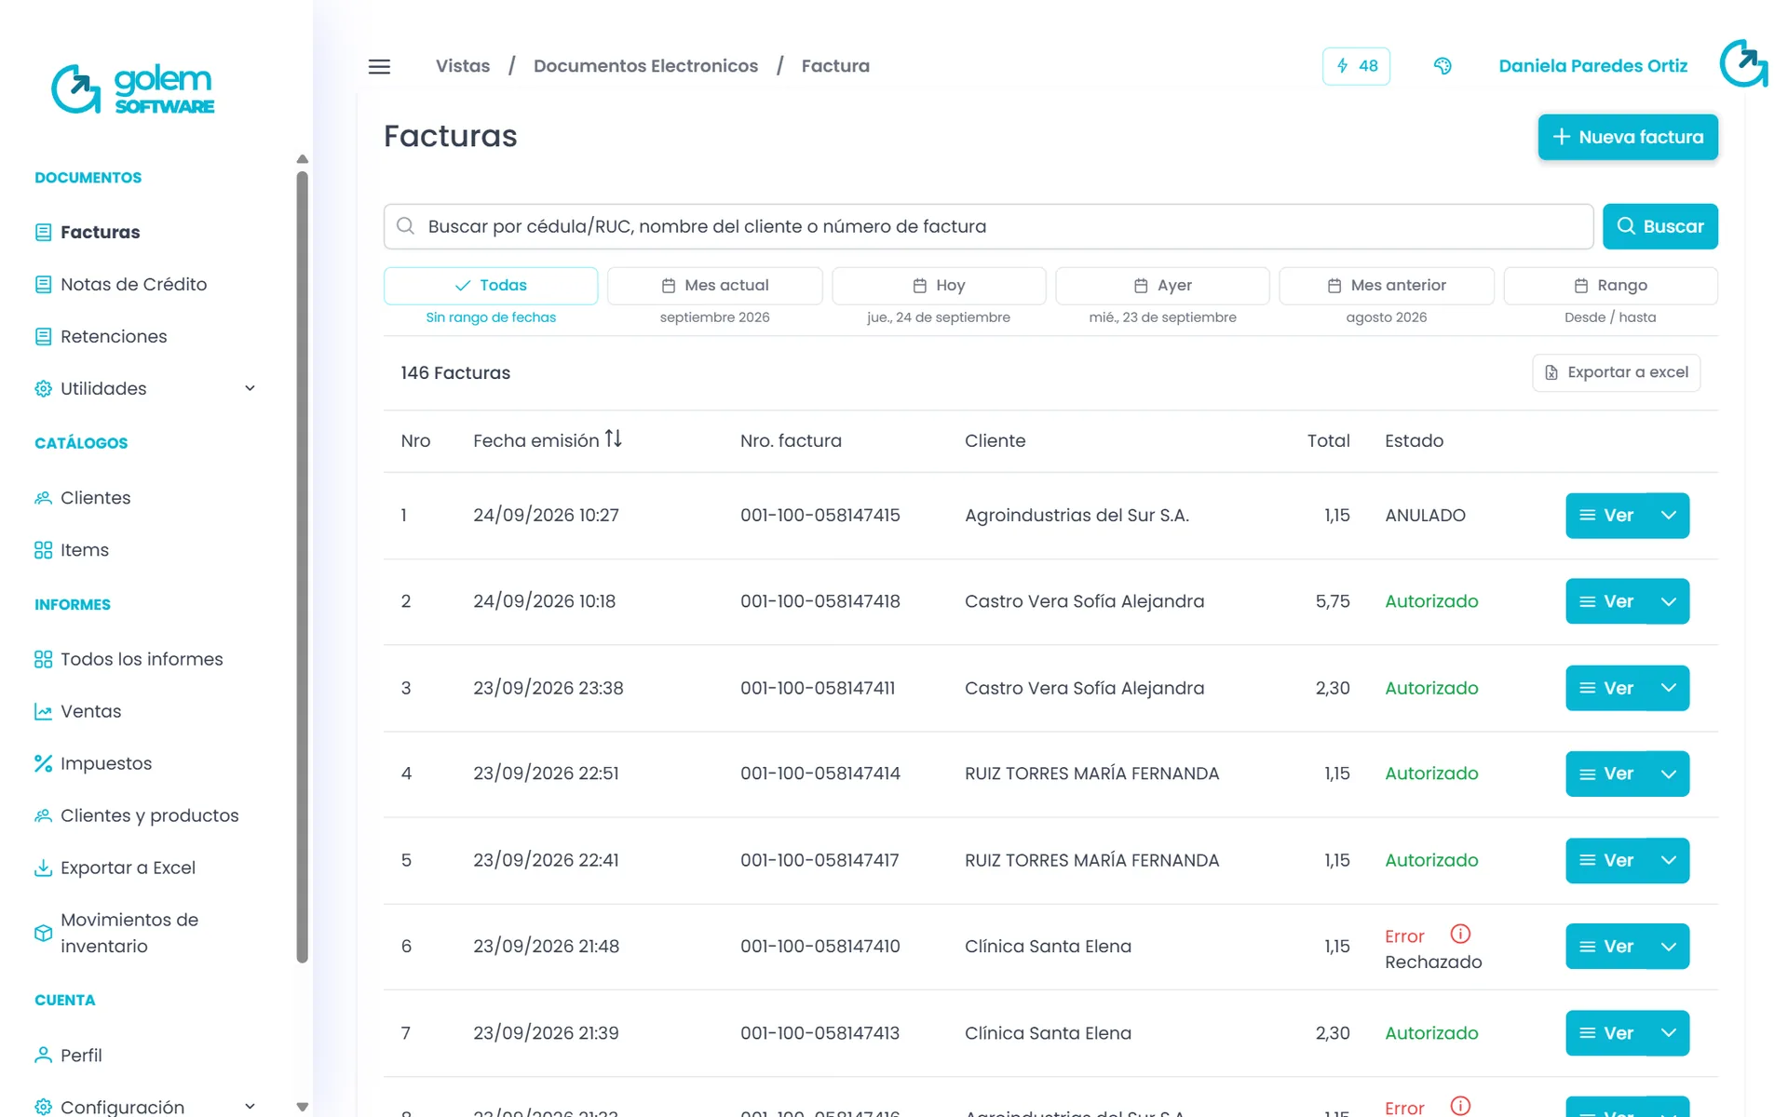Click the lightning bolt 48 credits badge

click(x=1356, y=66)
